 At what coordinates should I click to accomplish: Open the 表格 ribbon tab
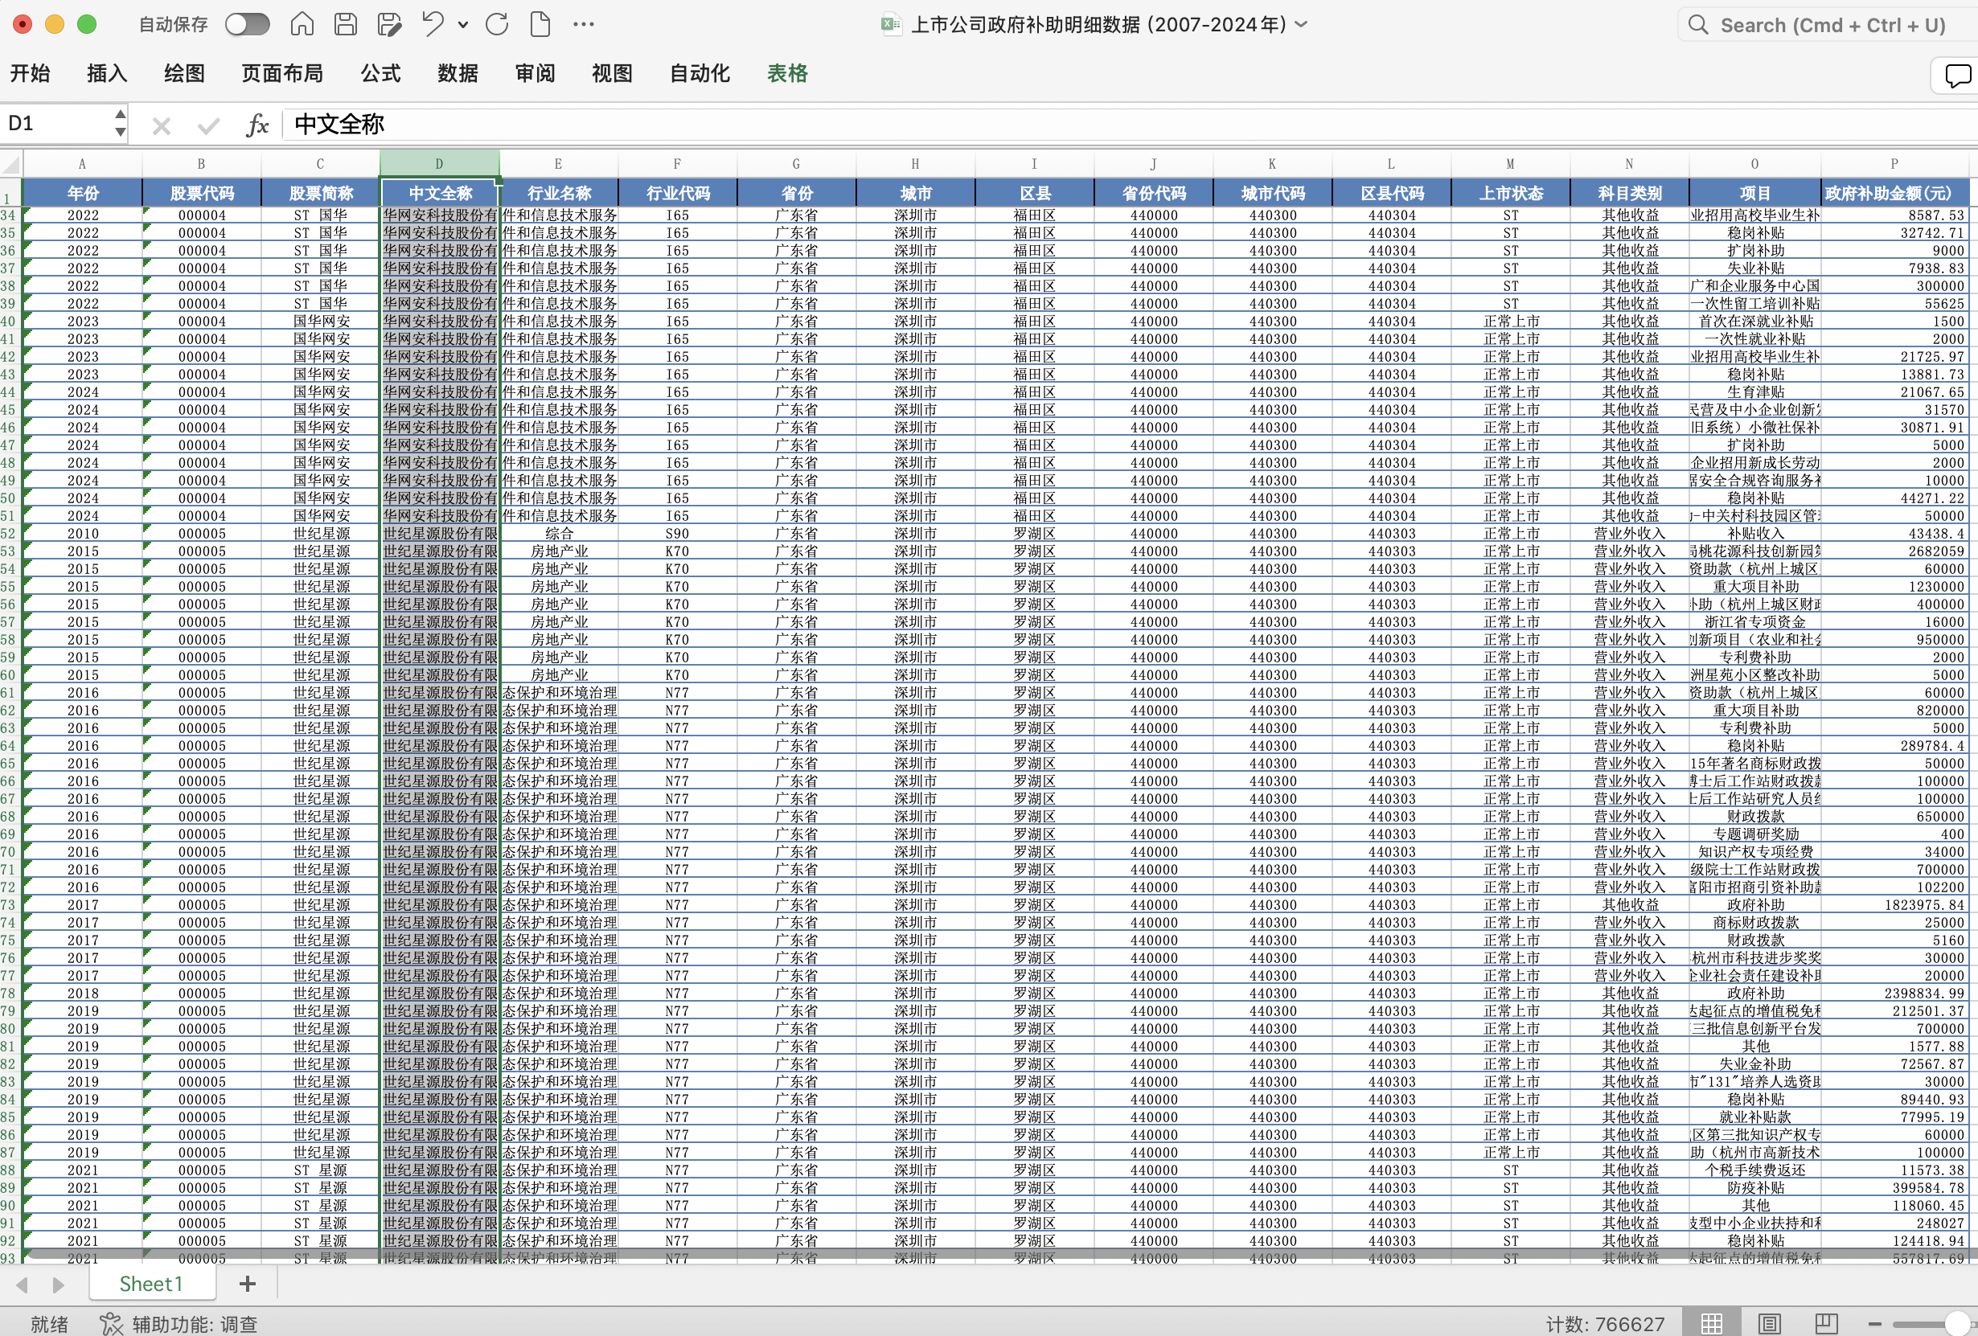786,73
